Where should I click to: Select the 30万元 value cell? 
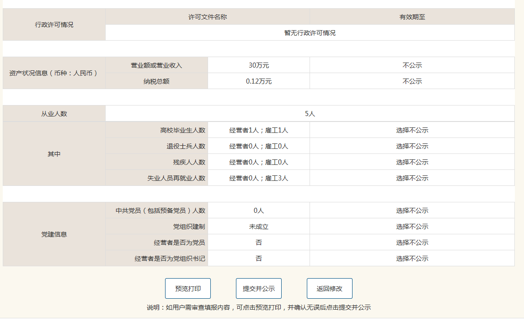tap(259, 65)
